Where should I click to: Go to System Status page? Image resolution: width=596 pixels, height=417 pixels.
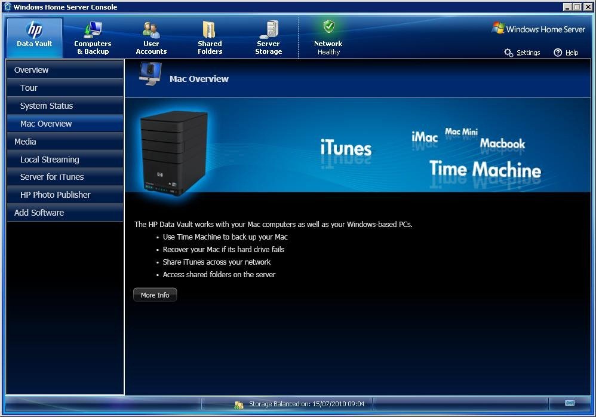65,106
